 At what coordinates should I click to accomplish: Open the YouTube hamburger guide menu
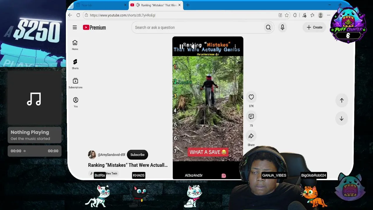(75, 27)
